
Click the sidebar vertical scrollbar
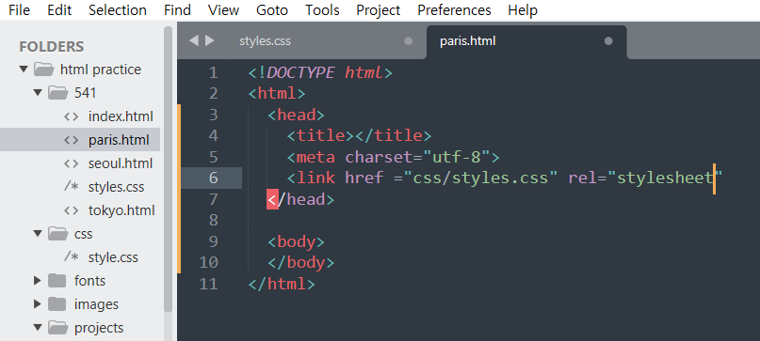169,169
